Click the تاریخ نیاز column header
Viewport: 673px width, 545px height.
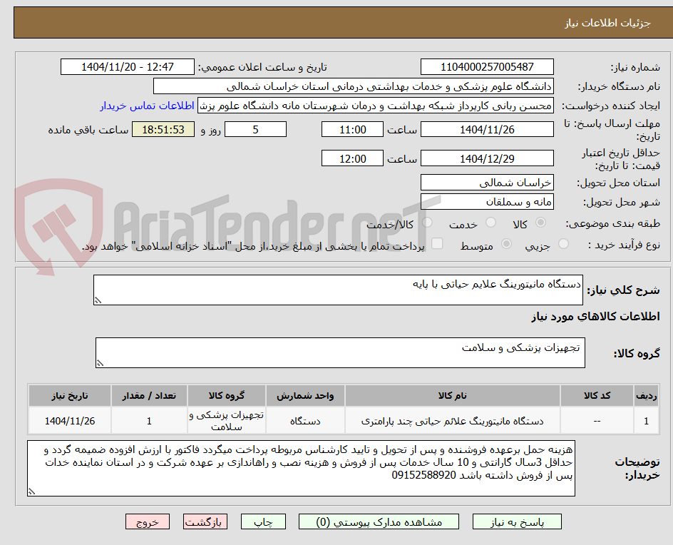click(x=70, y=395)
